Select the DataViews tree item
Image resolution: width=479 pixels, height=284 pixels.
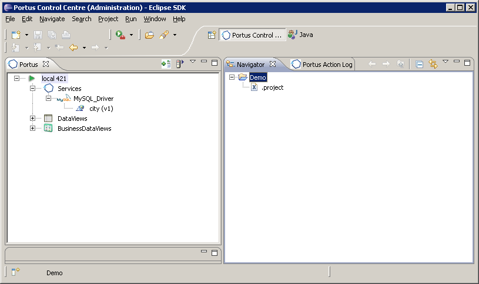coord(72,119)
